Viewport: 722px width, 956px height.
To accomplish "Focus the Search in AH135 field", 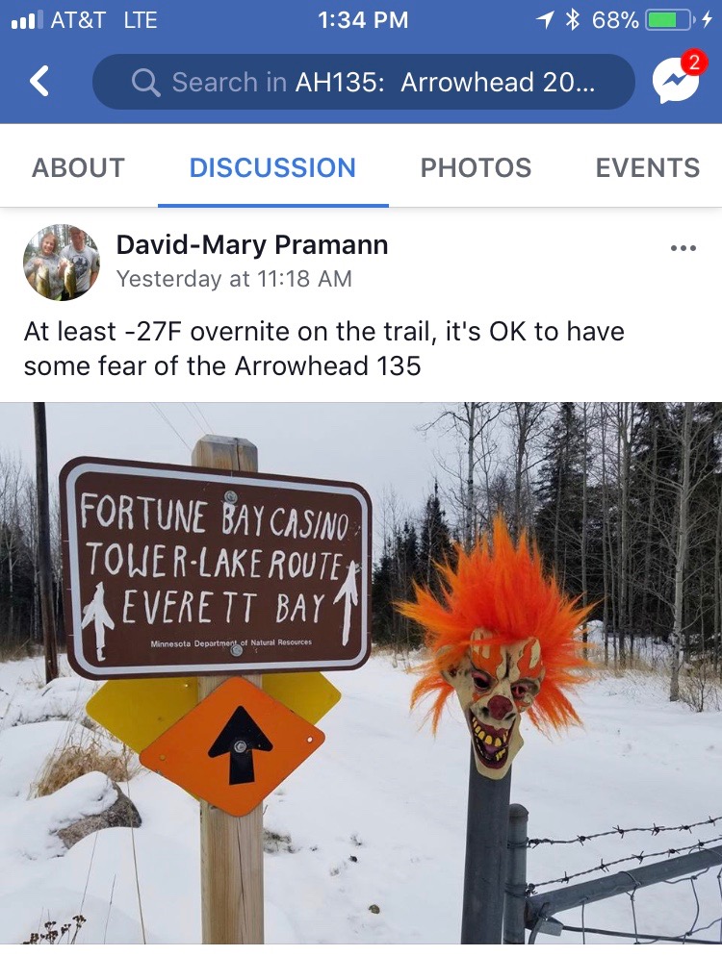I will point(363,82).
